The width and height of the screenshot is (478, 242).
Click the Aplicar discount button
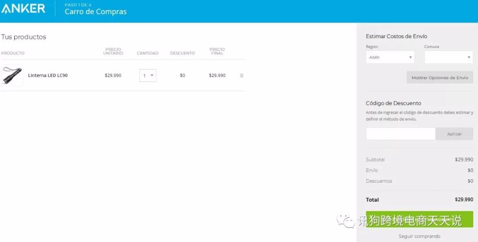(454, 134)
